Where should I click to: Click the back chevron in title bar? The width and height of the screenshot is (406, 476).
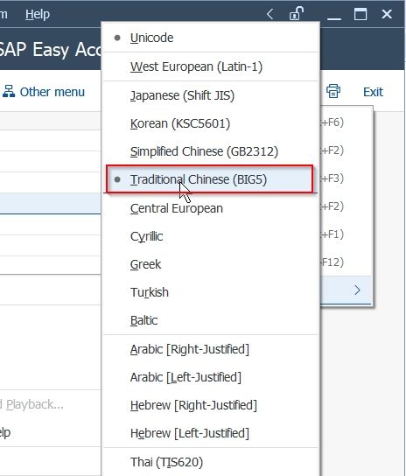pos(269,14)
